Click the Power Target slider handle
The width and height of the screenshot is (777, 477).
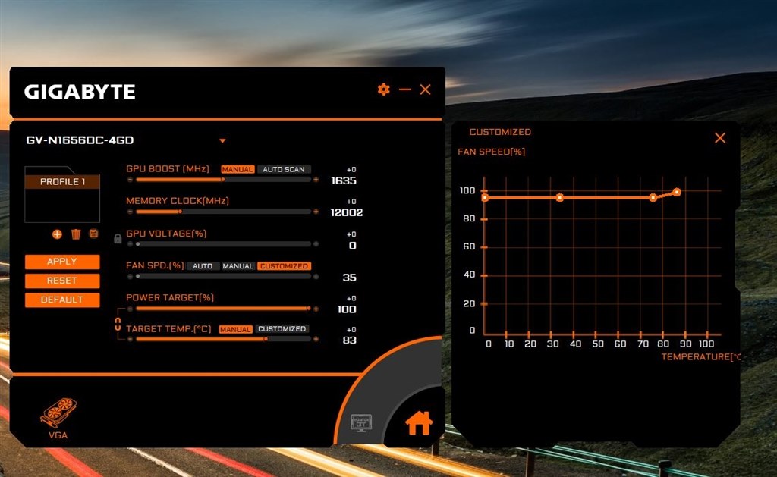pyautogui.click(x=308, y=309)
